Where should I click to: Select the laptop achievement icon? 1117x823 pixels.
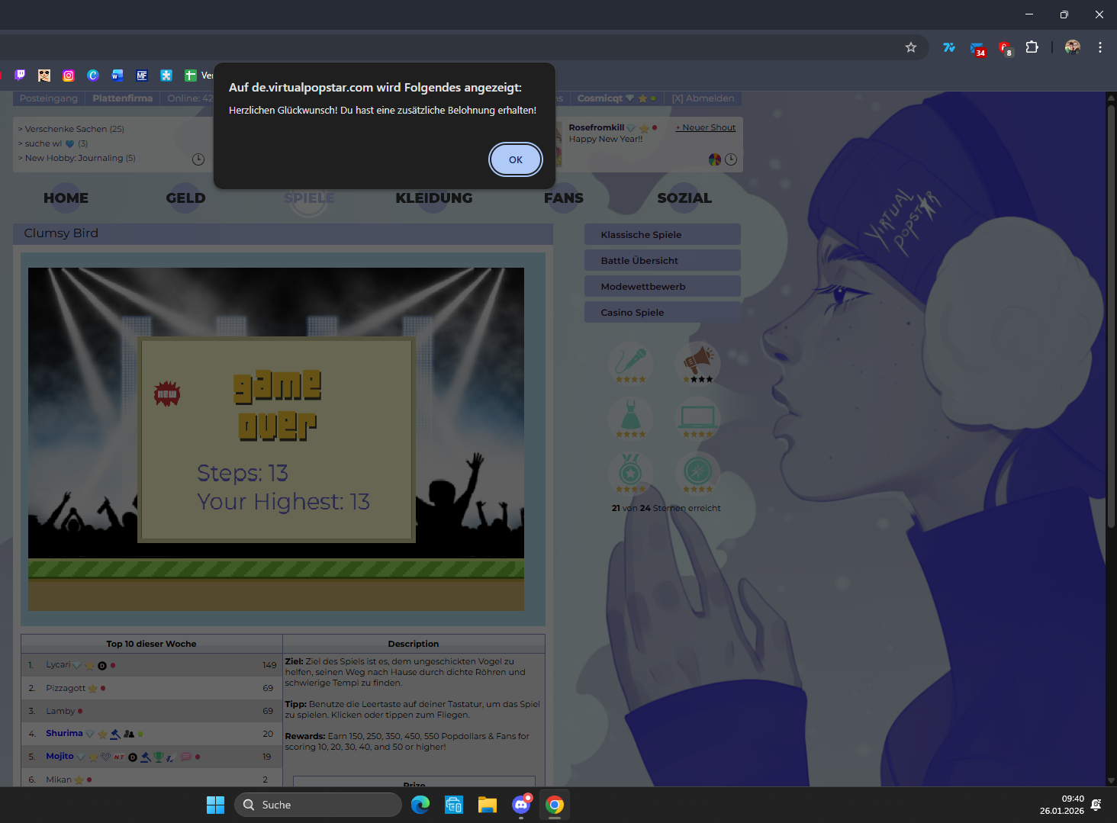pos(698,416)
